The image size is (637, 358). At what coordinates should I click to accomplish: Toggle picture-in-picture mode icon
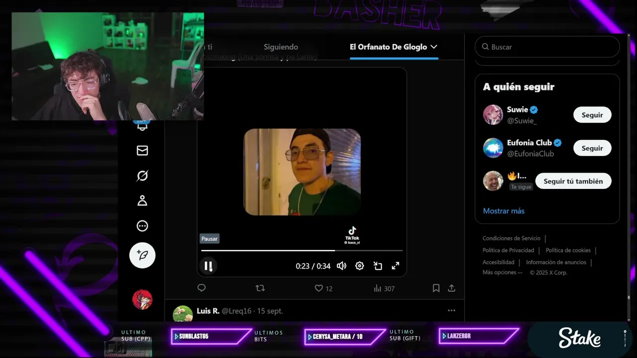(x=378, y=266)
